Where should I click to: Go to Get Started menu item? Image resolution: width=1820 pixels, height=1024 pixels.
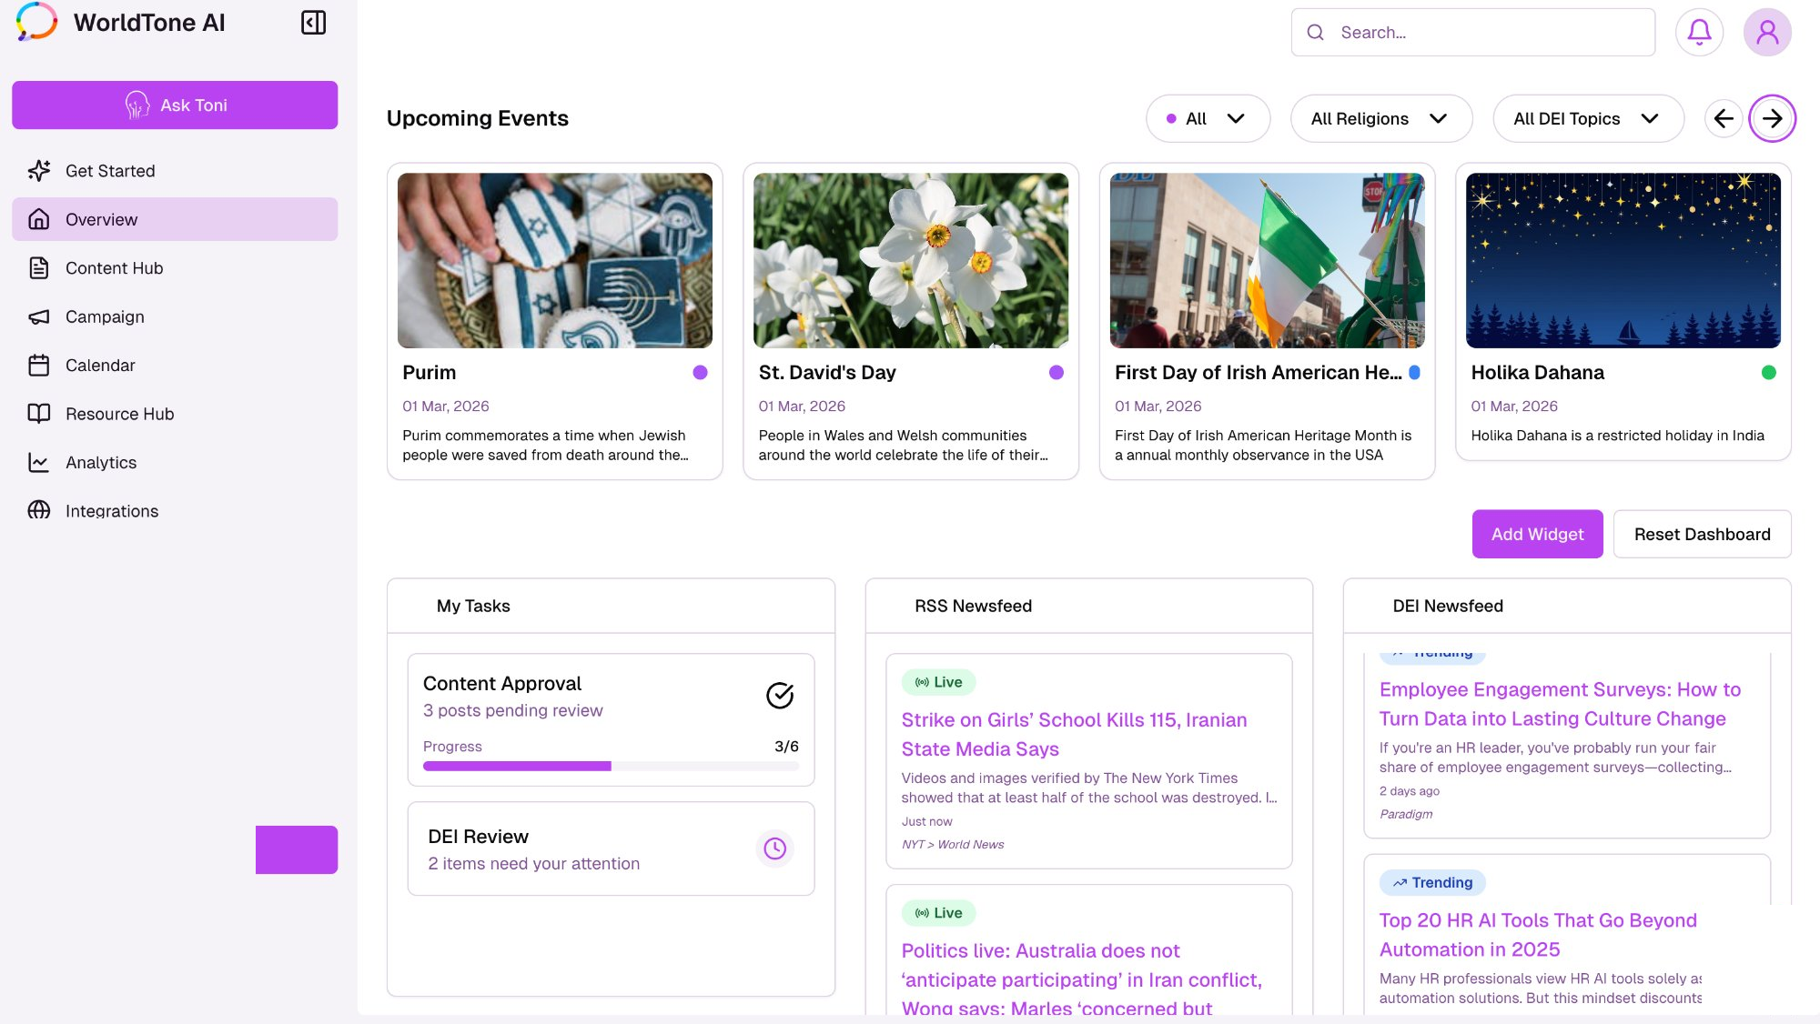(175, 170)
